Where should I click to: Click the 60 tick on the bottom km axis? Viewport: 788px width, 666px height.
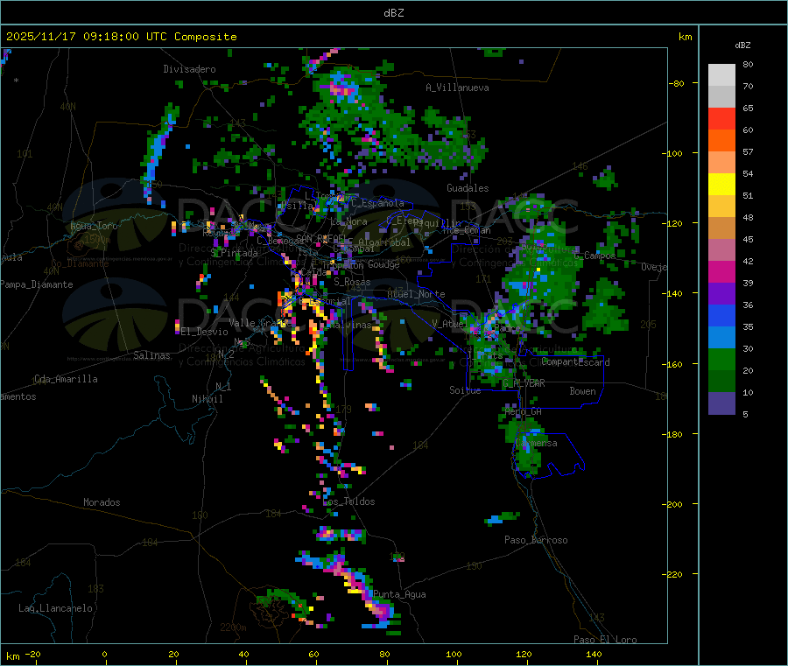pyautogui.click(x=314, y=654)
